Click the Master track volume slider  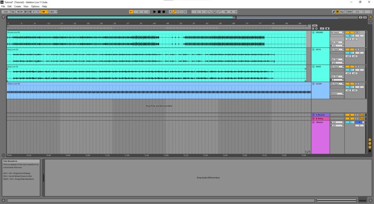coord(350,122)
